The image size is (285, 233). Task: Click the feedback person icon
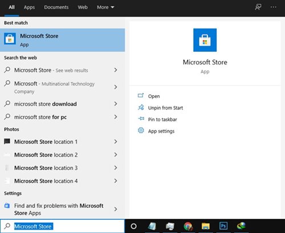[x=258, y=7]
